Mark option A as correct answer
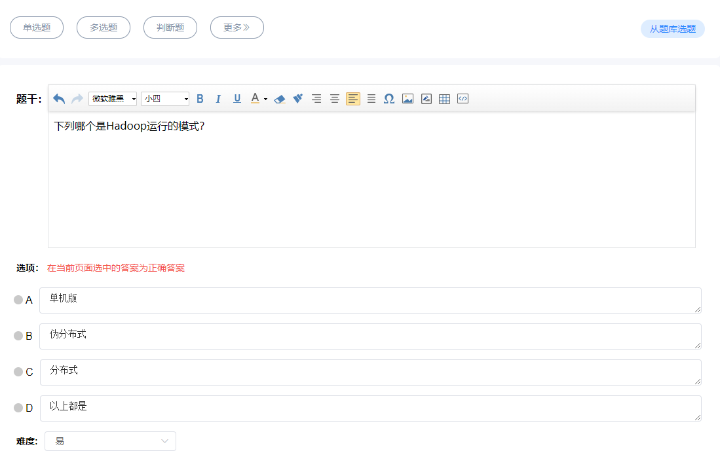Viewport: 720px width, 451px height. pyautogui.click(x=18, y=300)
